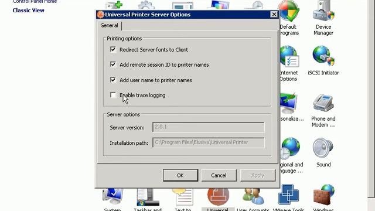Open Sound icon in Control Panel
This screenshot has height=211, width=375.
pyautogui.click(x=323, y=152)
